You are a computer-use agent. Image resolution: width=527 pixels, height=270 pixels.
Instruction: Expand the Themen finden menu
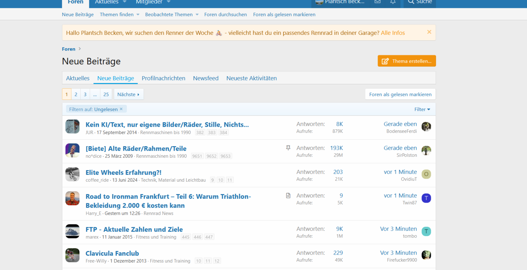click(x=138, y=14)
